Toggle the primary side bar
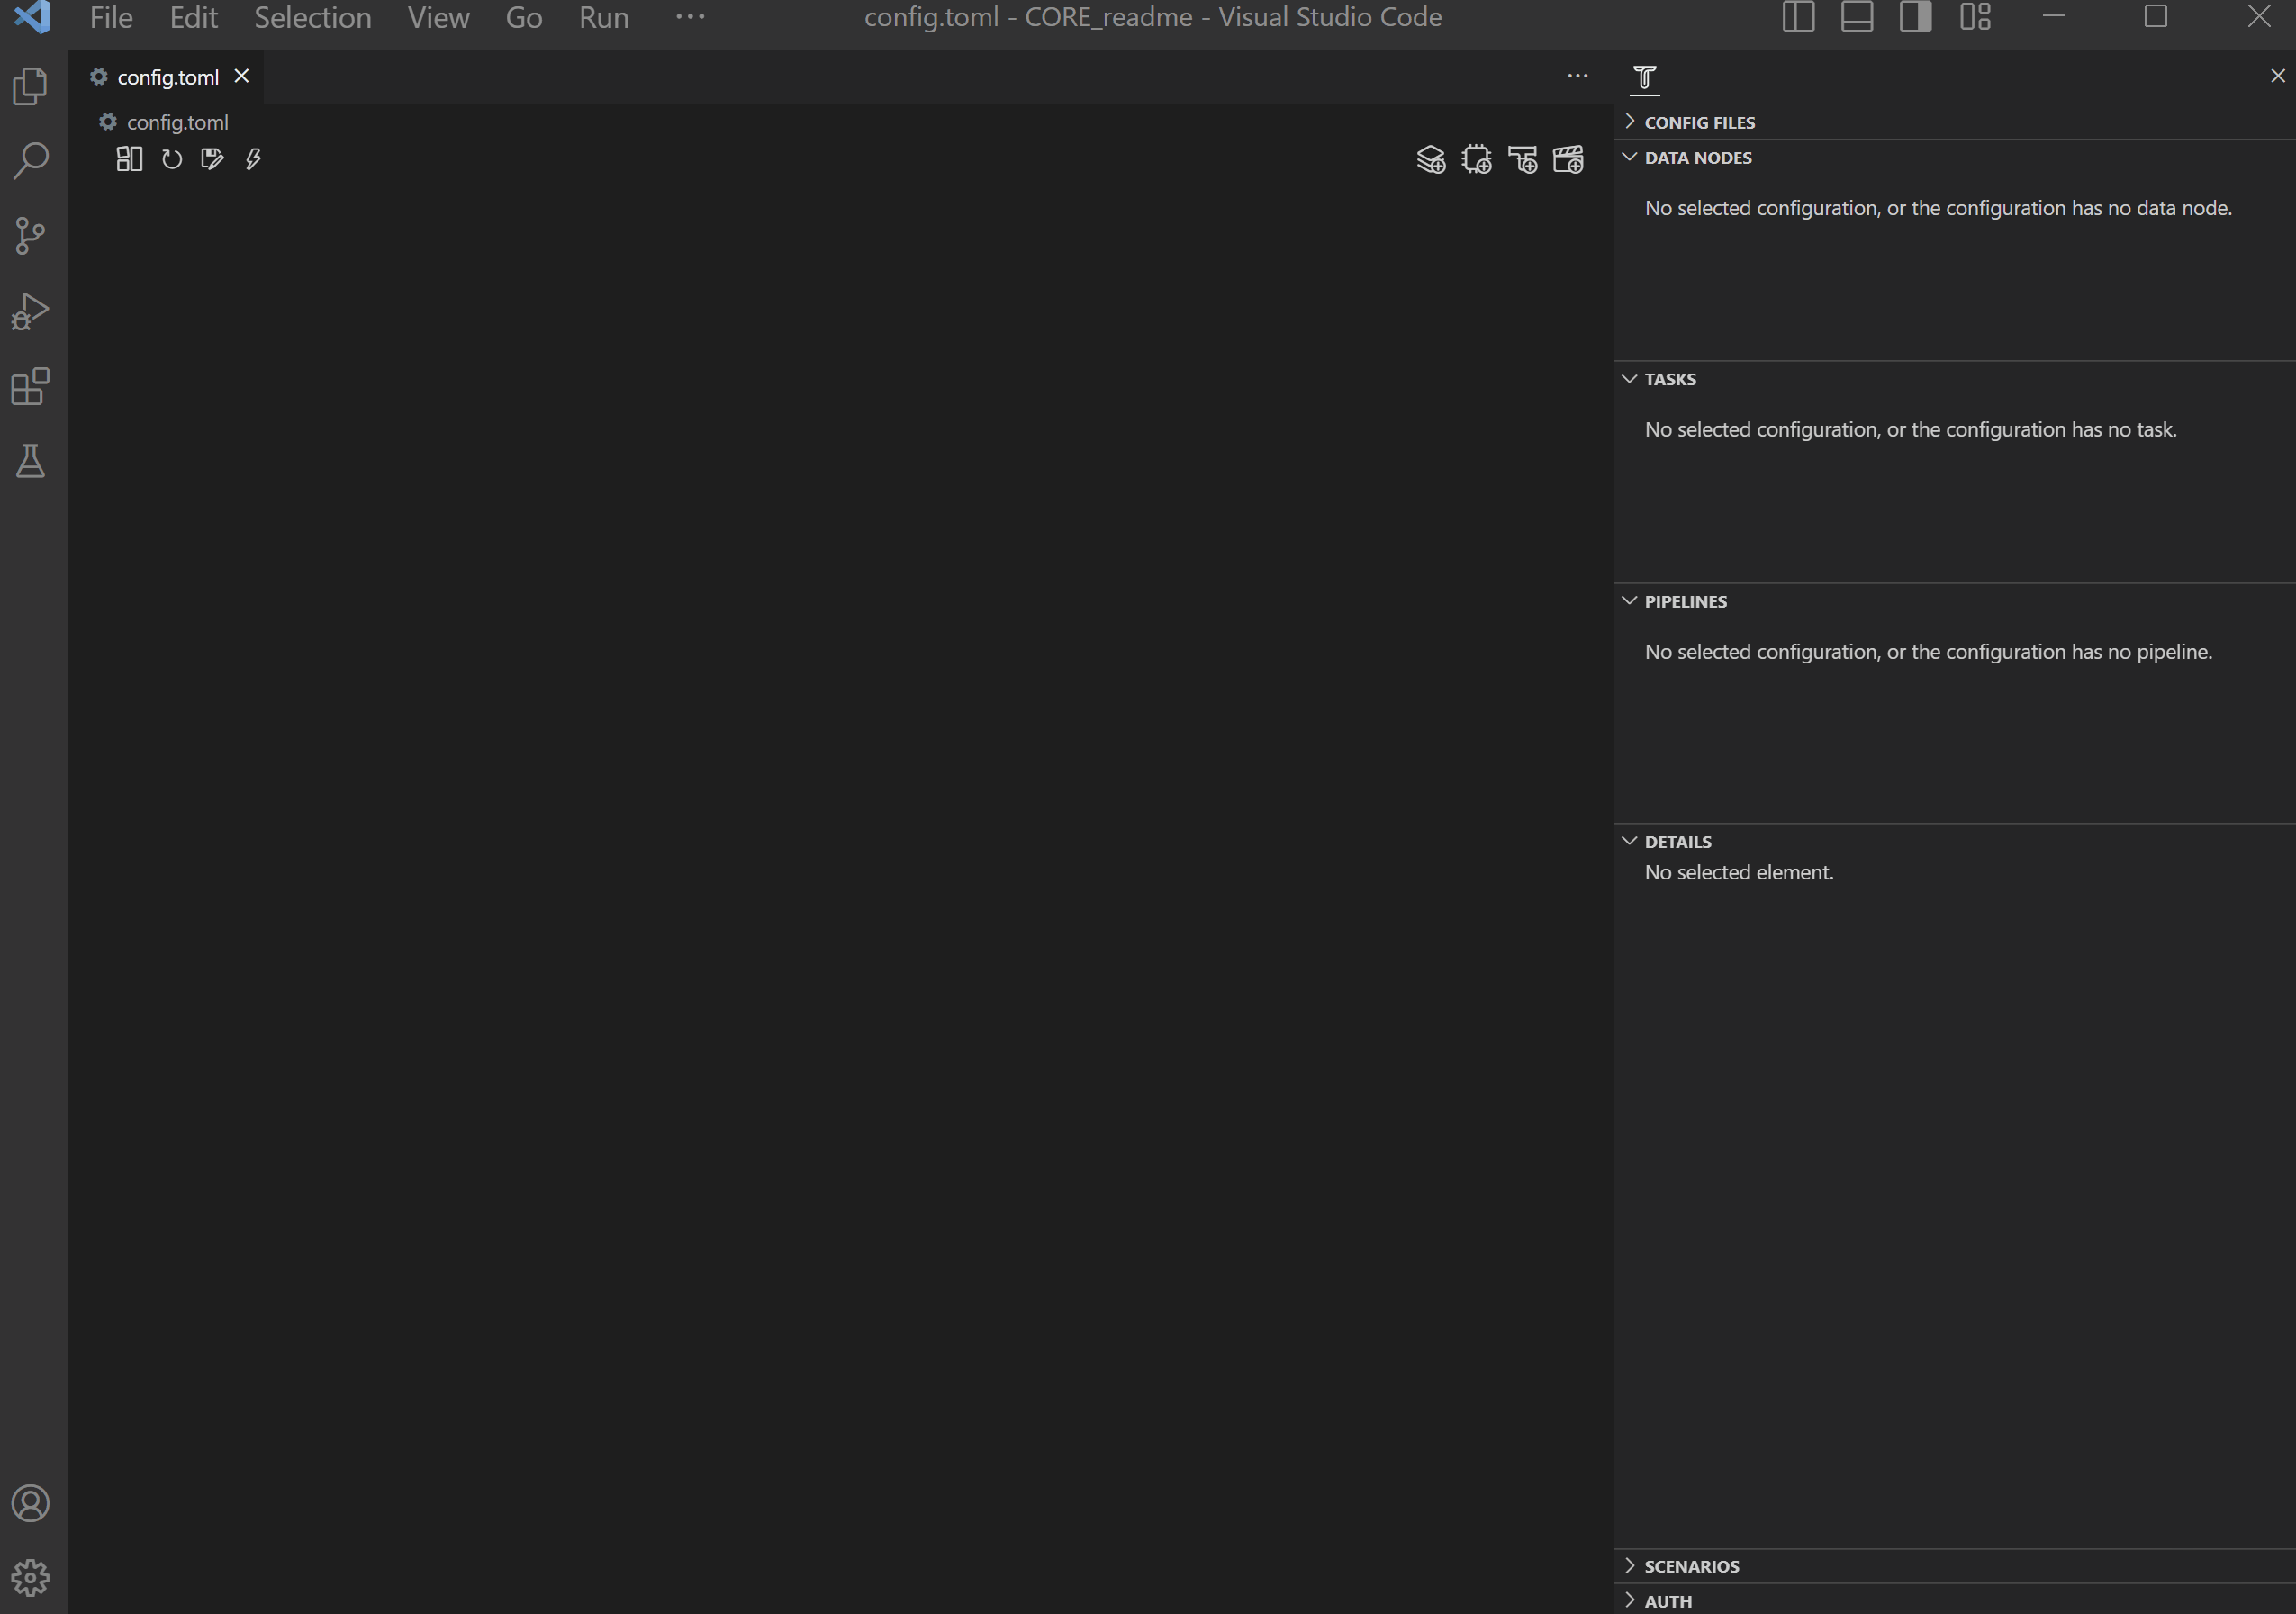2296x1614 pixels. click(1798, 17)
